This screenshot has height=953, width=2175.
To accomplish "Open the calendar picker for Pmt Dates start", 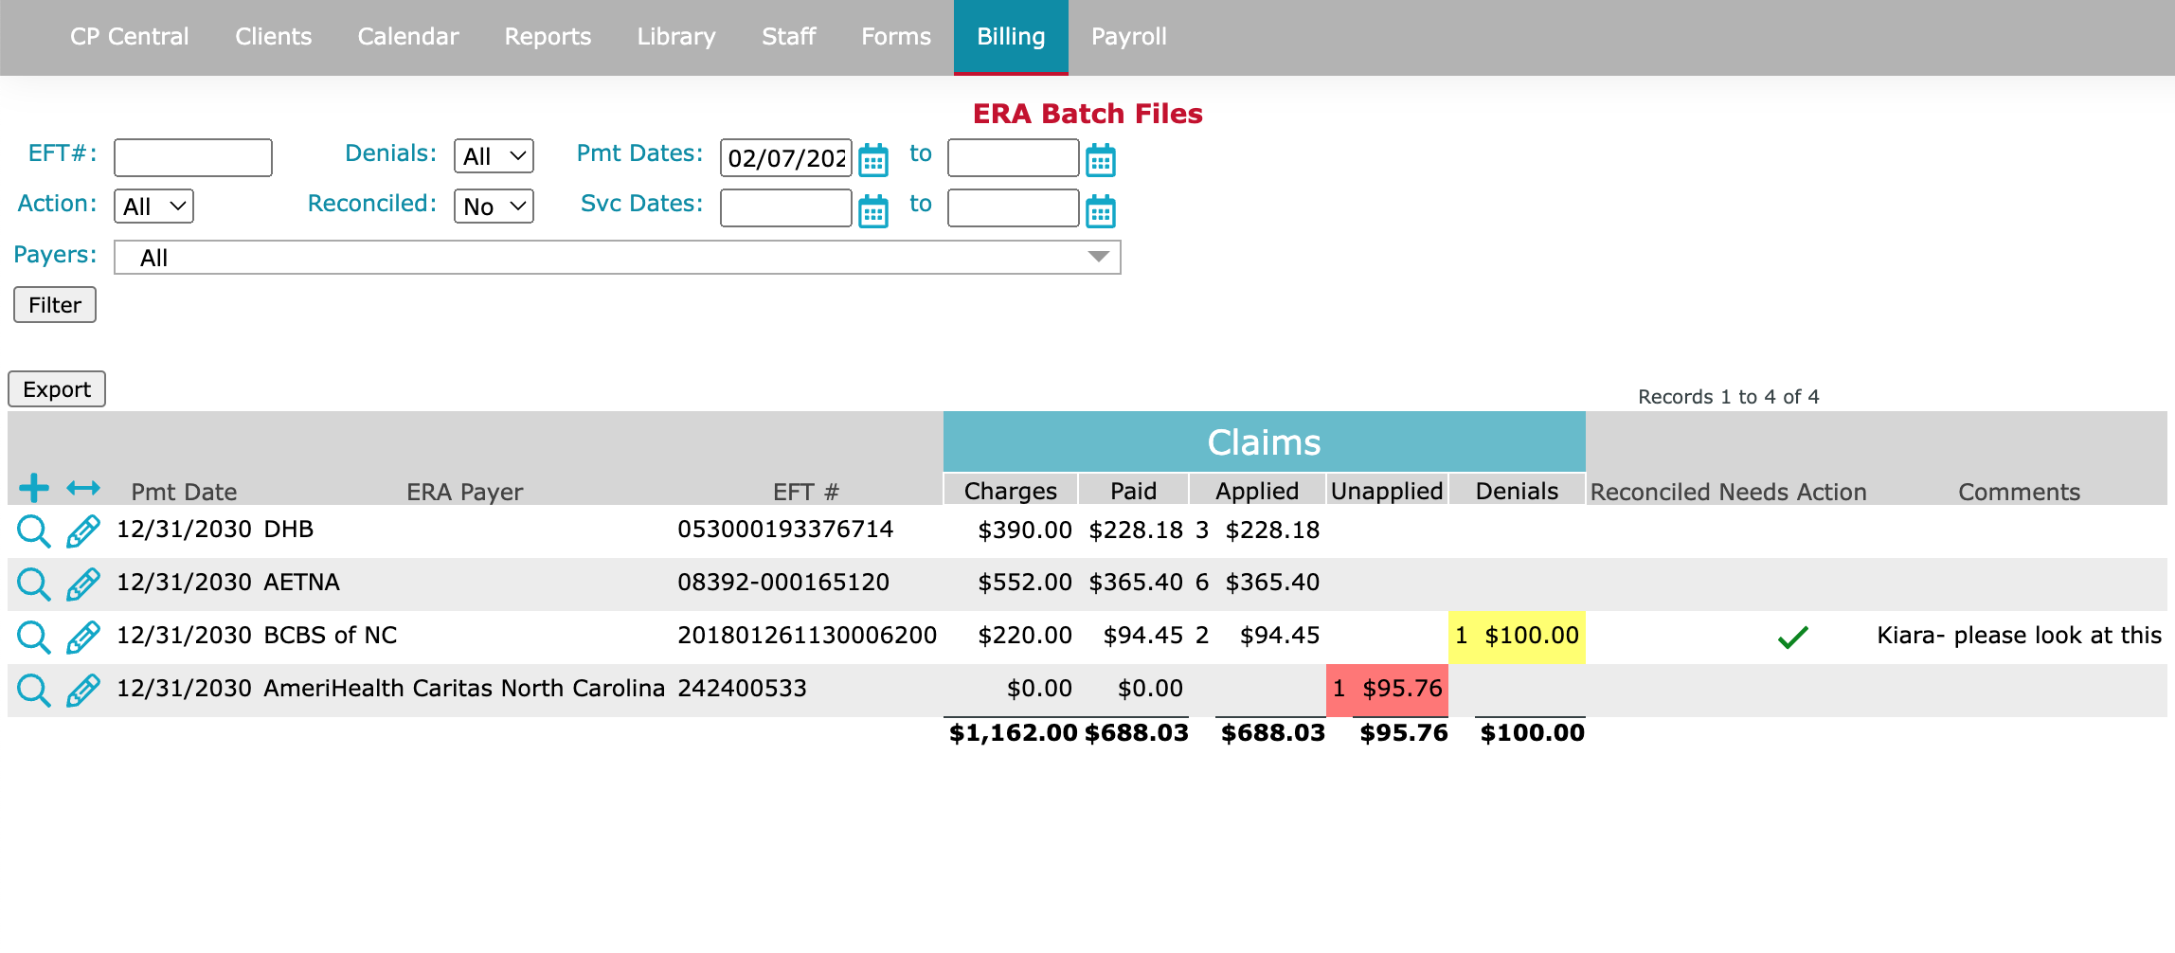I will [874, 159].
